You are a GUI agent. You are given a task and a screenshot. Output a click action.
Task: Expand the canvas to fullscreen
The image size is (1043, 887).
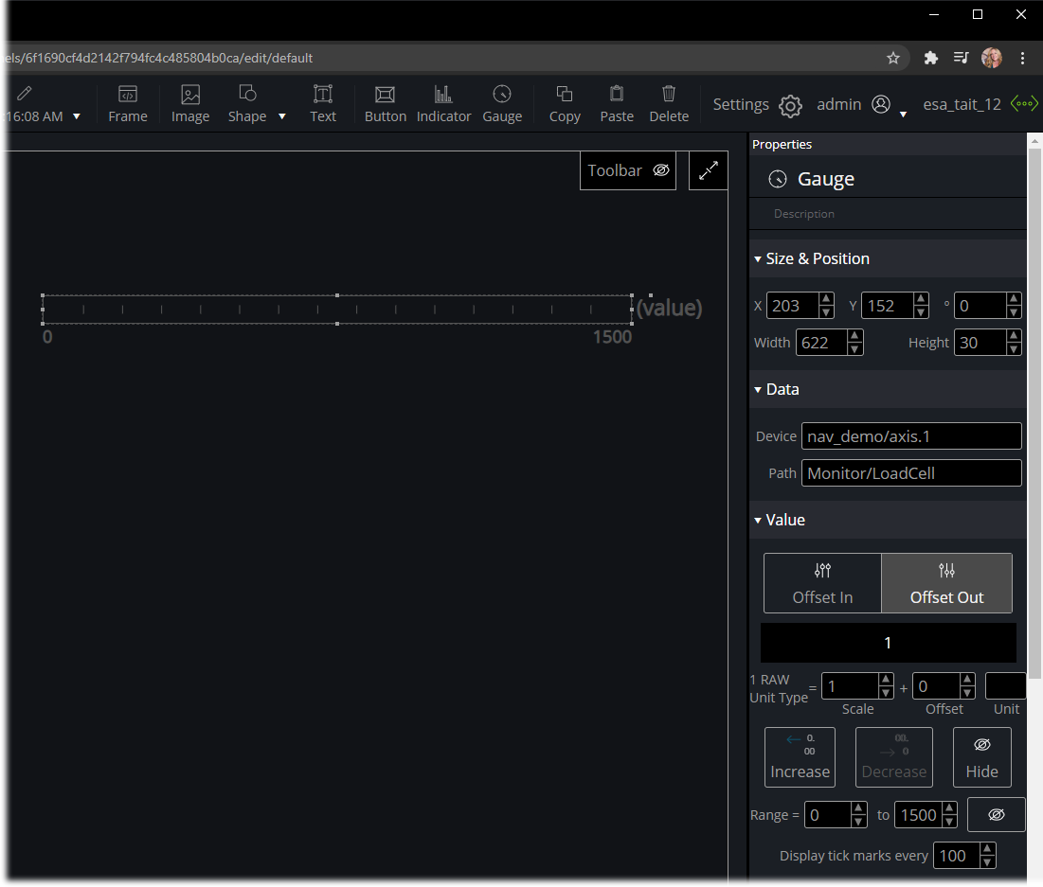coord(708,171)
